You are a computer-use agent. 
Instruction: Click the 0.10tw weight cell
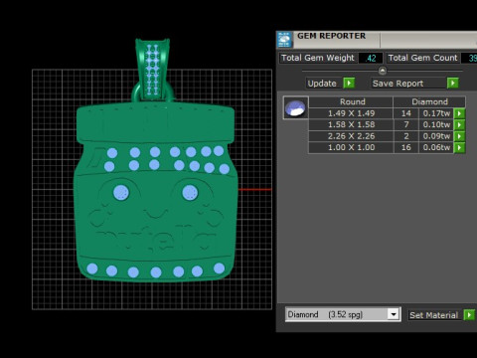436,124
